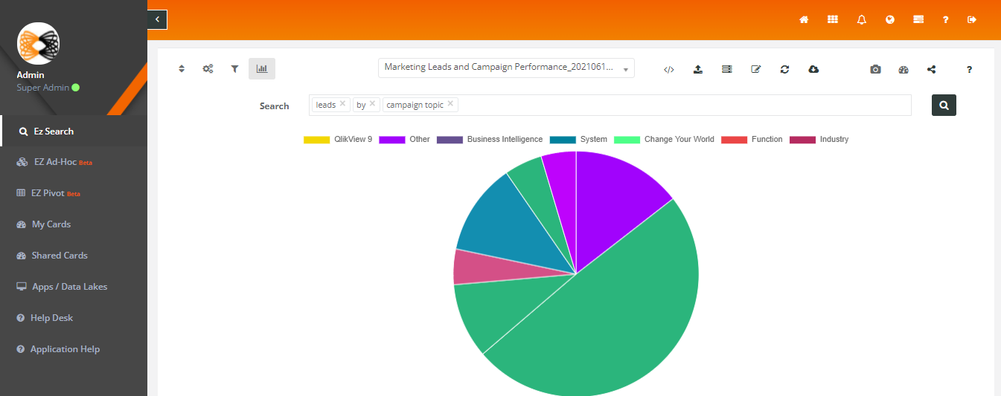Collapse the sidebar with the arrow button

[x=157, y=19]
